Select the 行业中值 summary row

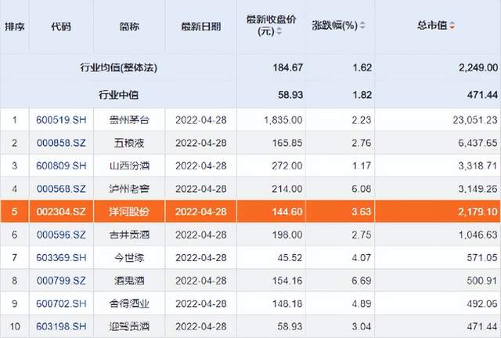coord(250,95)
